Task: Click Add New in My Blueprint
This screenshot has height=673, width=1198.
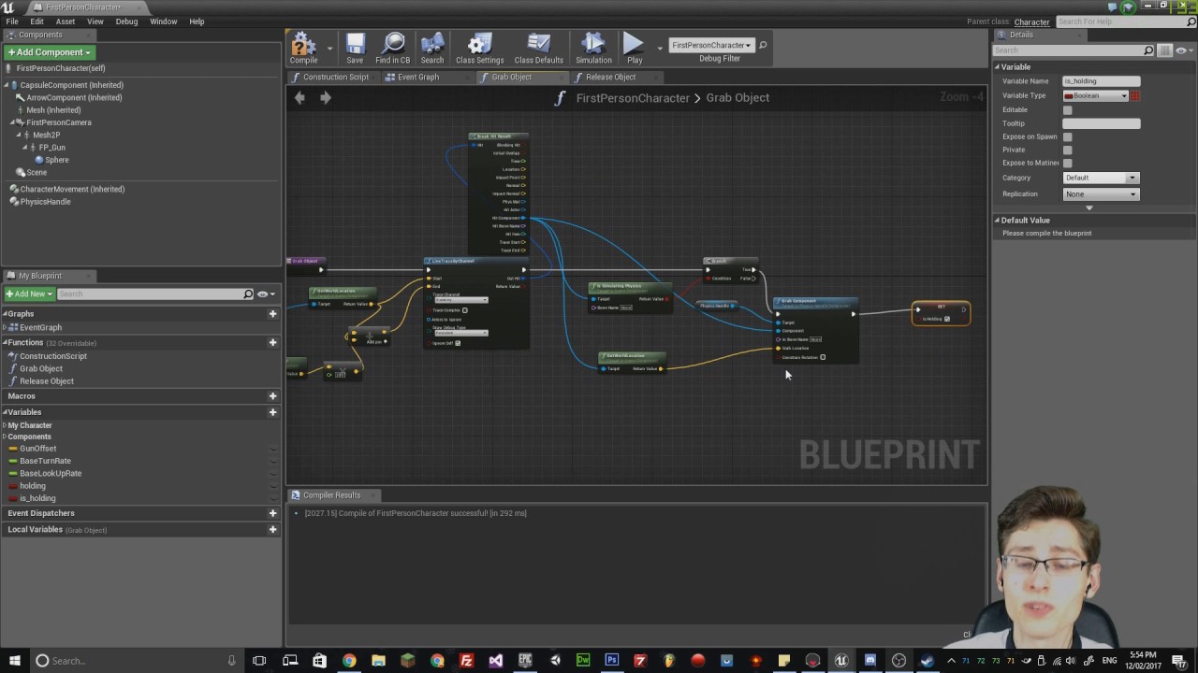Action: 28,294
